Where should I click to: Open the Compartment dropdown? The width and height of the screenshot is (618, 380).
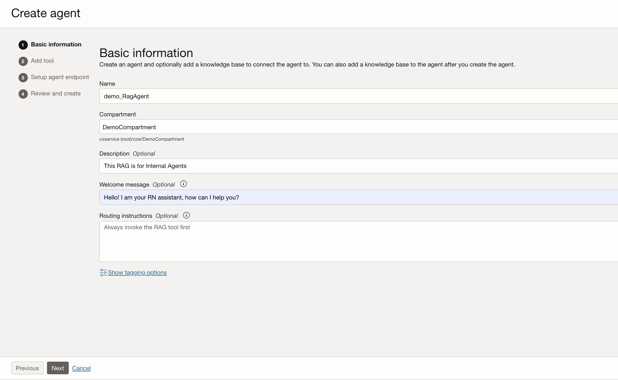[x=358, y=127]
